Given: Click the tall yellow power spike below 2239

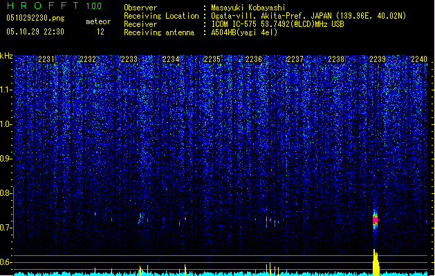Looking at the screenshot, I should pos(376,262).
